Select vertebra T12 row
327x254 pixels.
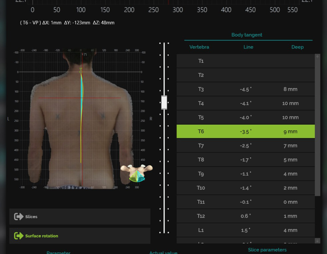(x=245, y=216)
